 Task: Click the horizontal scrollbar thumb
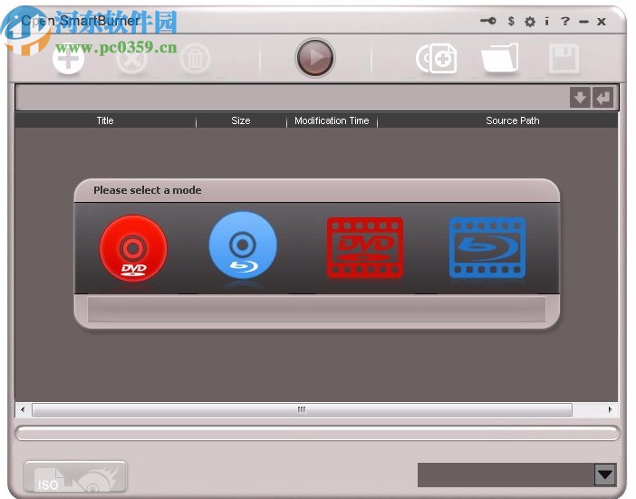(302, 409)
